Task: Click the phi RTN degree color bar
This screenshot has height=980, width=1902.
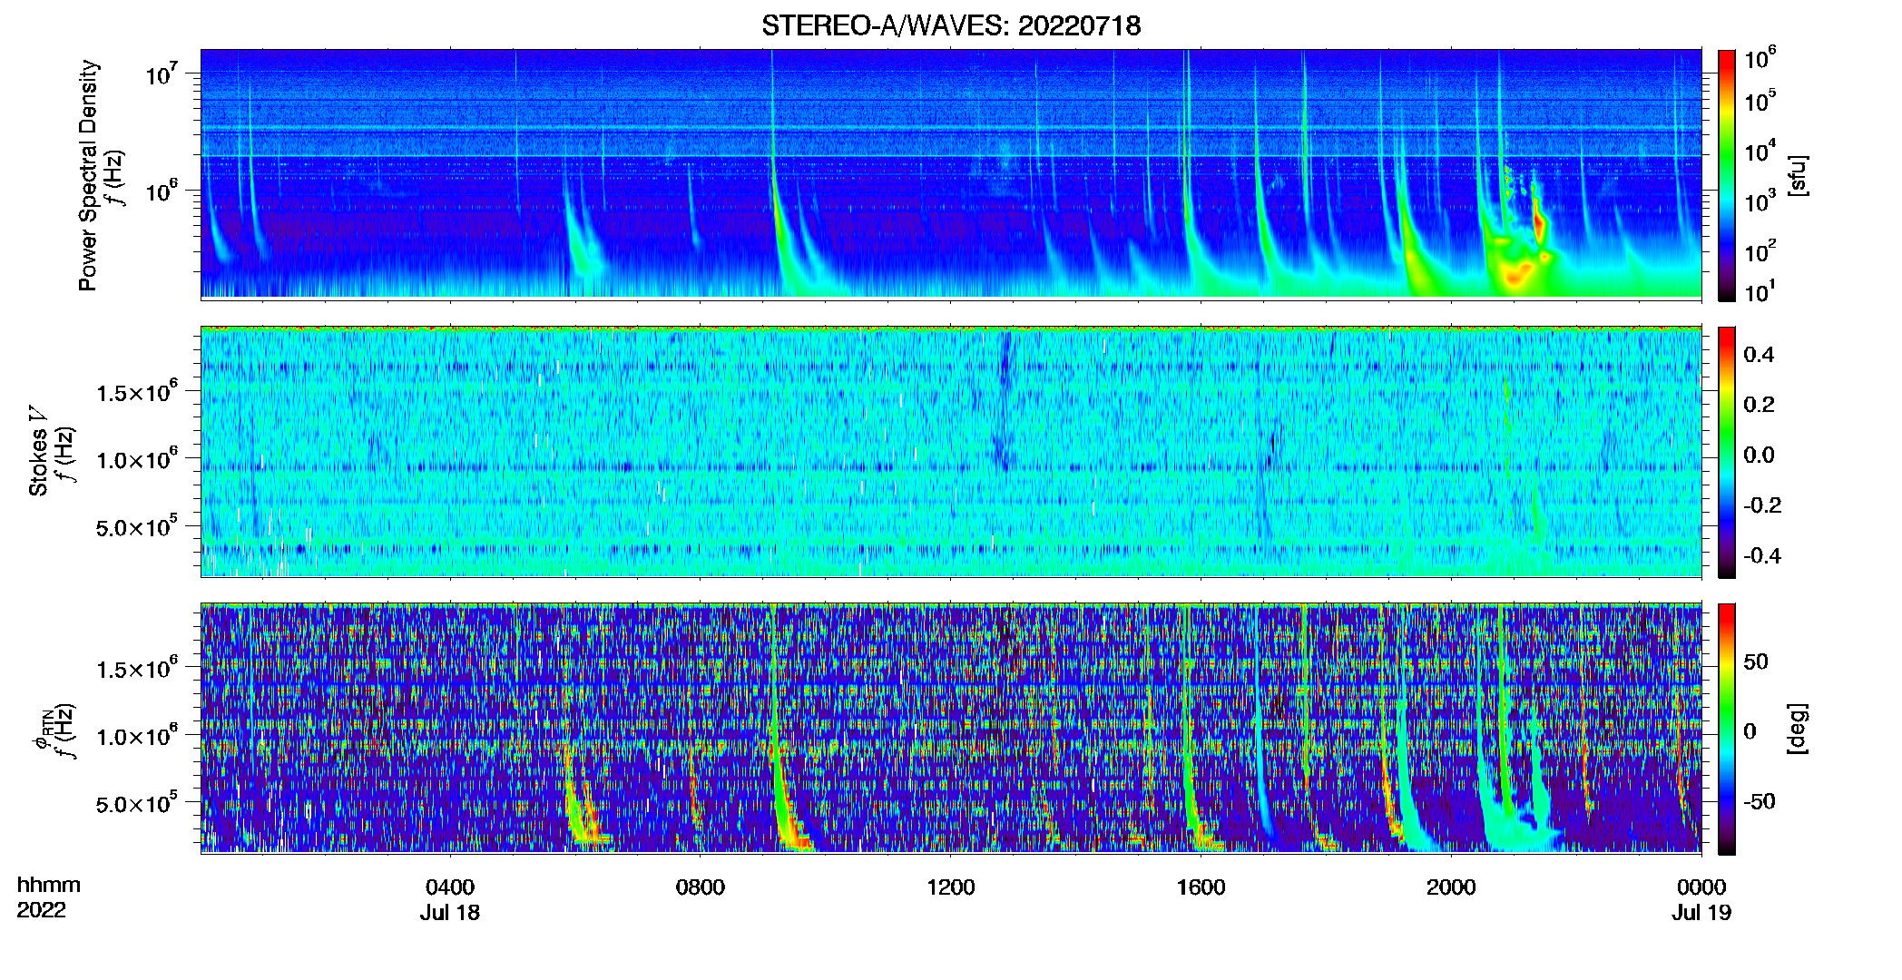Action: (x=1727, y=730)
